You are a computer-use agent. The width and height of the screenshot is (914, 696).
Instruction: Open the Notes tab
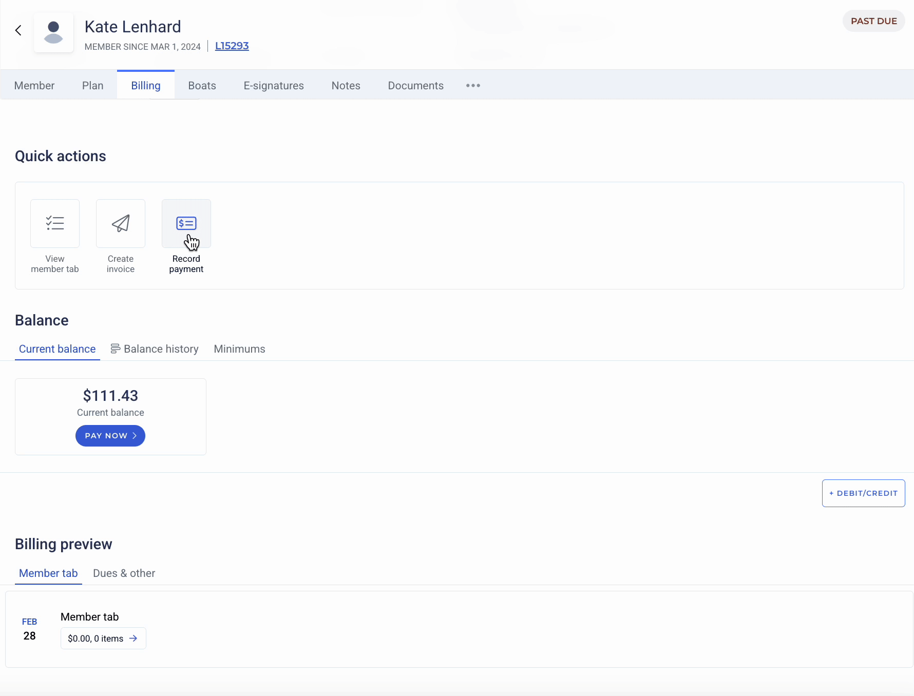tap(346, 86)
